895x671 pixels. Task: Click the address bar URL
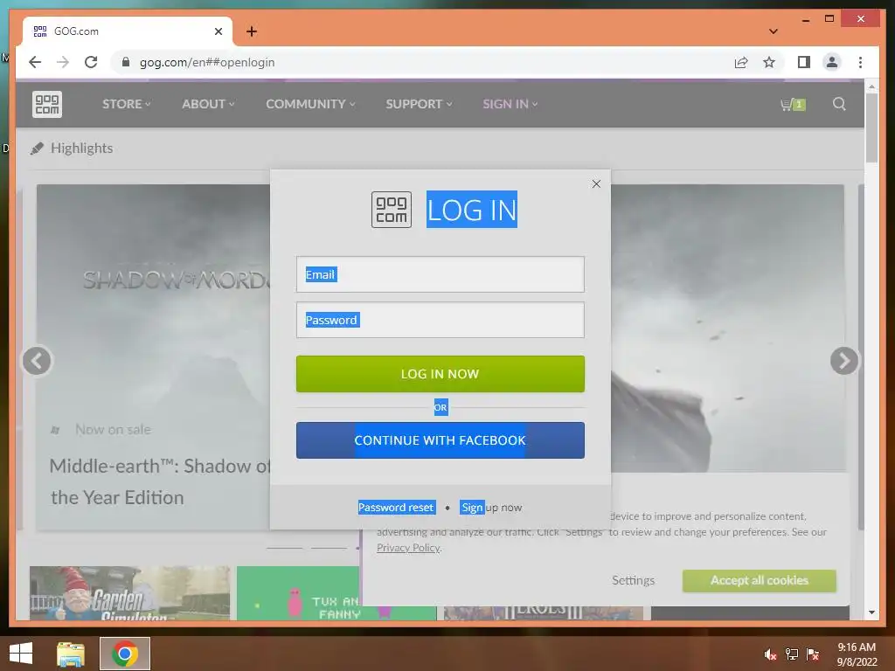click(207, 62)
